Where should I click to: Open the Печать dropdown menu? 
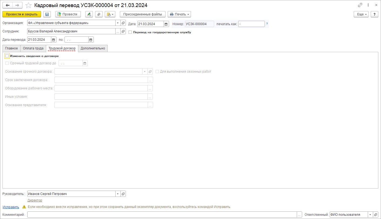tap(179, 14)
